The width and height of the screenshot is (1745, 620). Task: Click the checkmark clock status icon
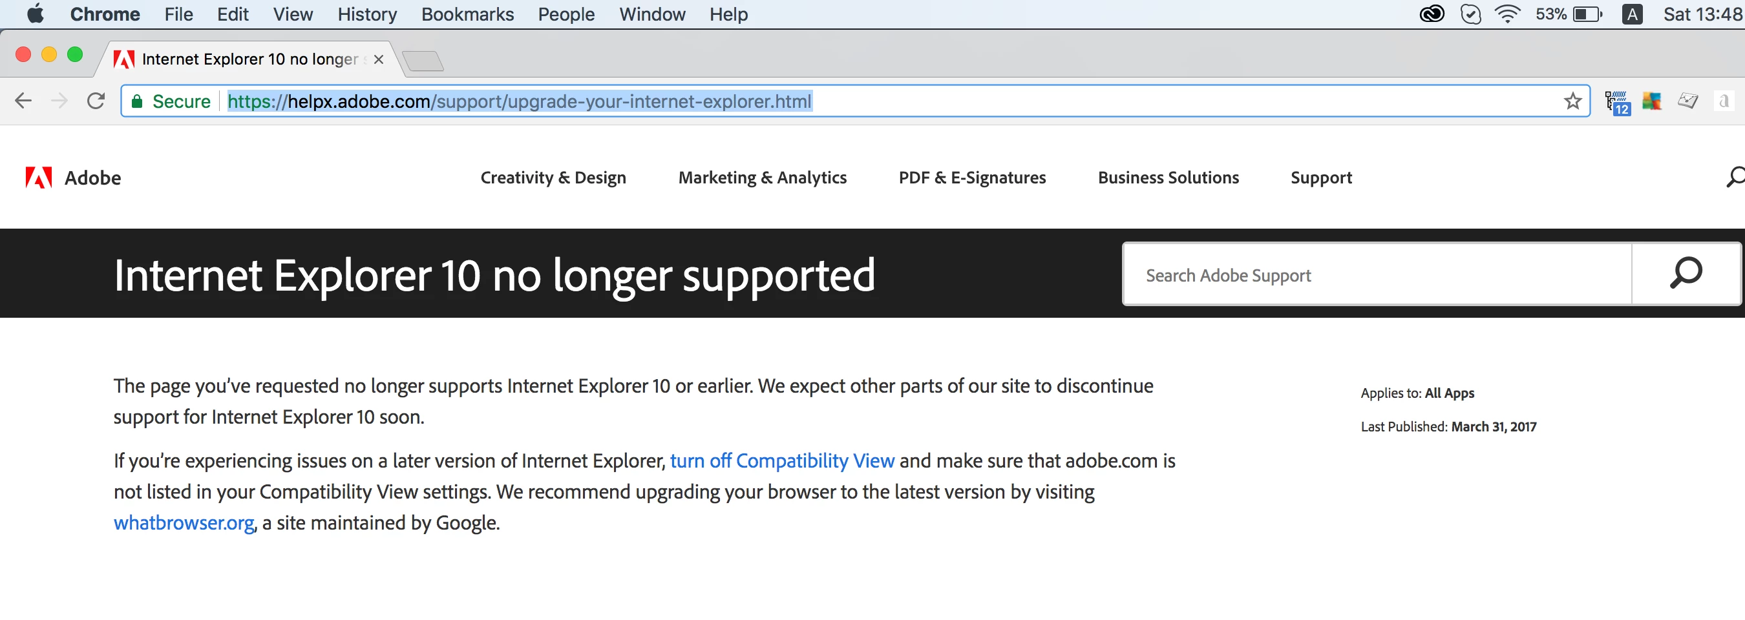[x=1471, y=14]
